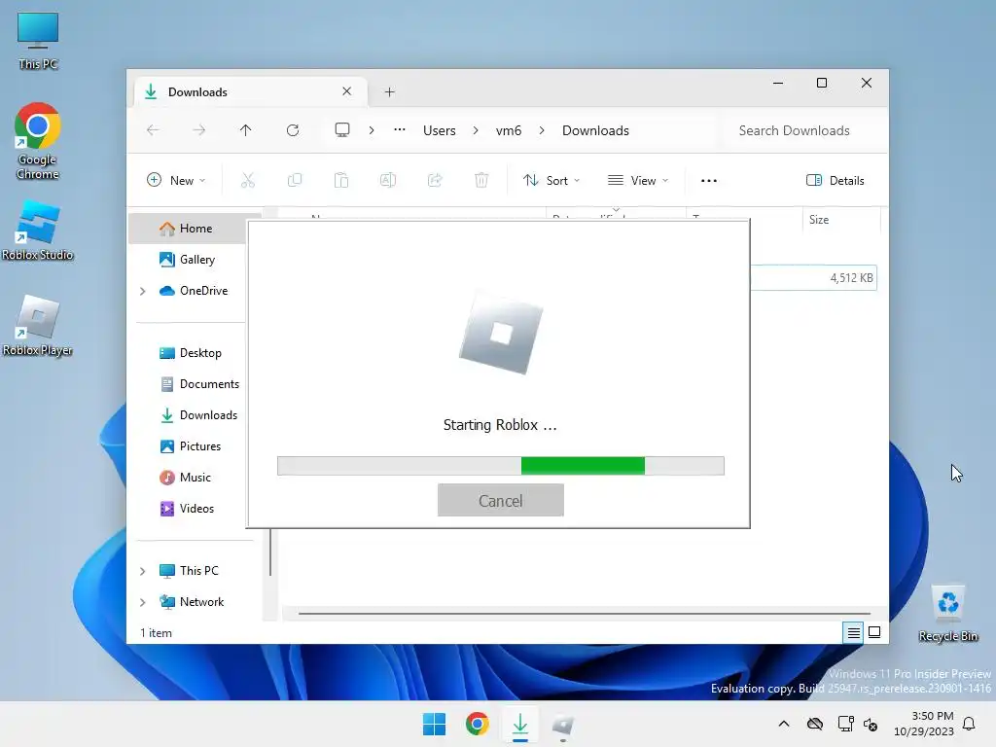Open the Sort dropdown menu
This screenshot has width=996, height=747.
point(551,180)
